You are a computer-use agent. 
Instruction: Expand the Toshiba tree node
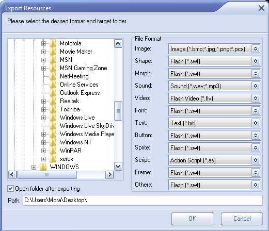(x=43, y=109)
